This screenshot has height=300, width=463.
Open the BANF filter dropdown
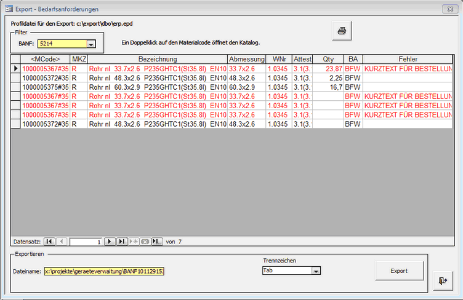pos(91,44)
